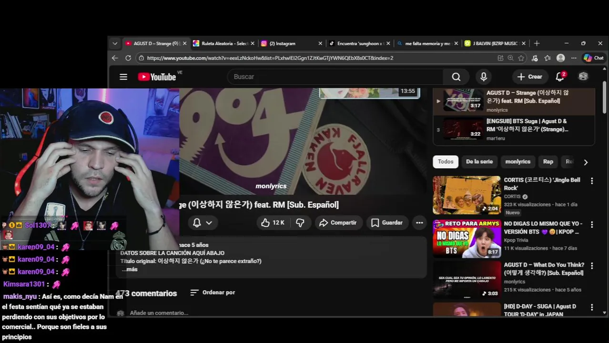Select the Rap filter chip
This screenshot has height=343, width=609.
click(548, 161)
